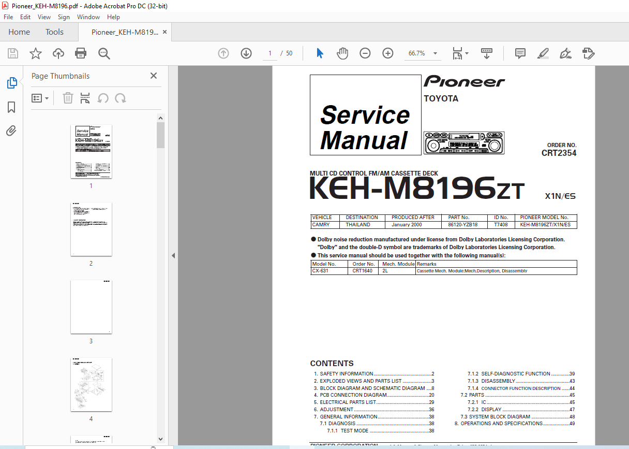This screenshot has width=629, height=449.
Task: Rotate pages counterclockwise
Action: (x=103, y=98)
